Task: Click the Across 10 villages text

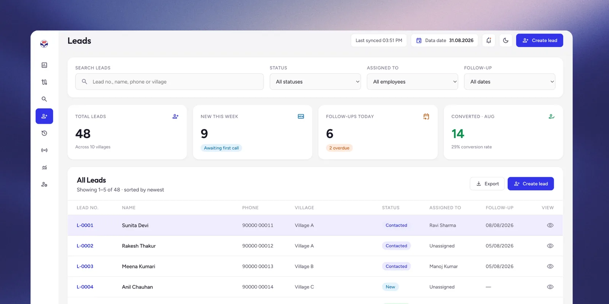Action: 93,147
